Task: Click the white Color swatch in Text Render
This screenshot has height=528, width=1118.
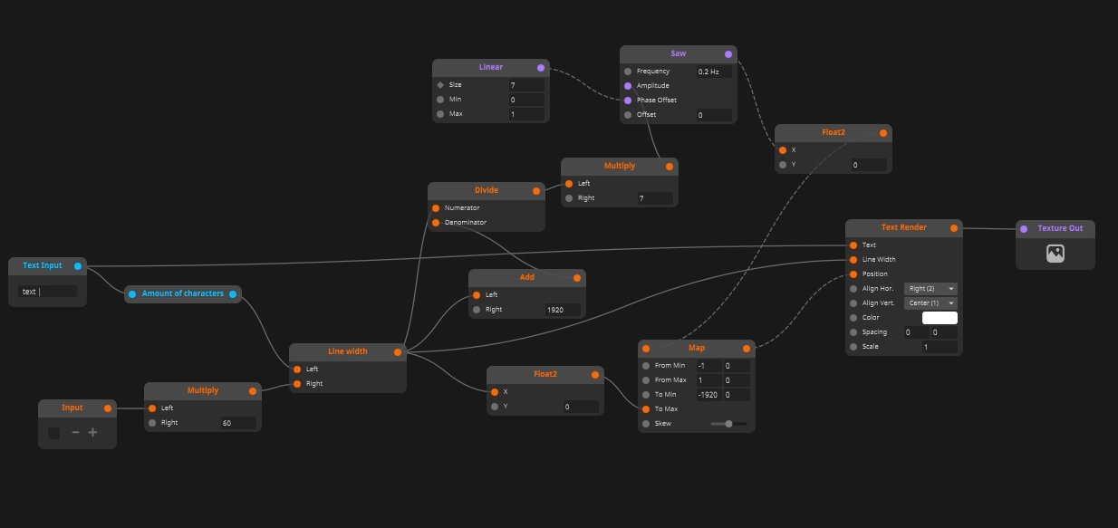Action: [940, 318]
